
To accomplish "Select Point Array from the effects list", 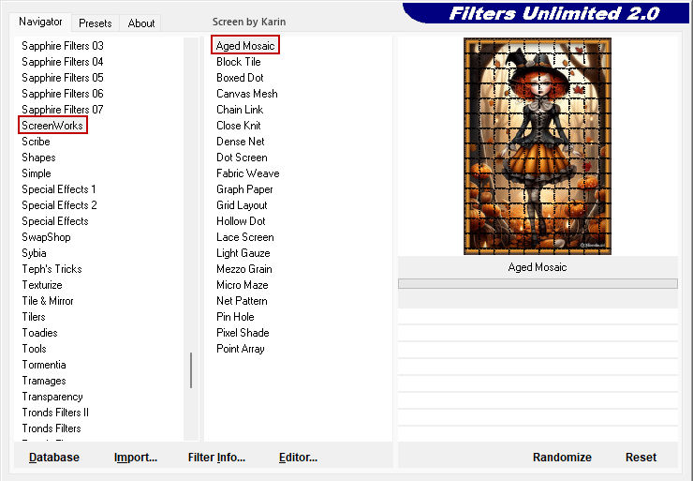I will click(x=241, y=349).
